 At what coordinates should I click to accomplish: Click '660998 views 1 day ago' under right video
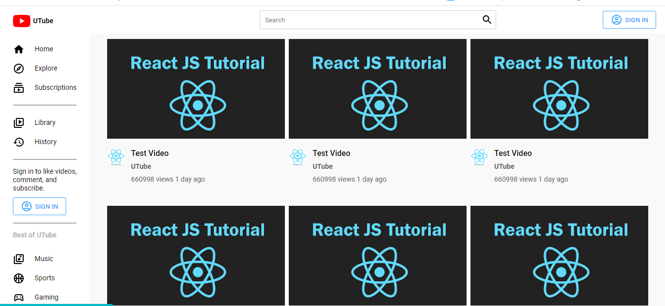point(531,179)
